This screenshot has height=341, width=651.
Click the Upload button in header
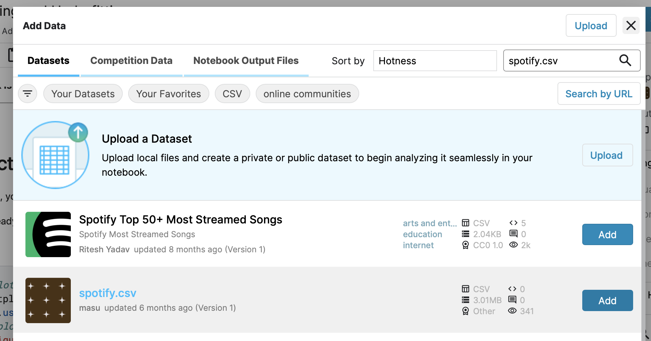[591, 25]
